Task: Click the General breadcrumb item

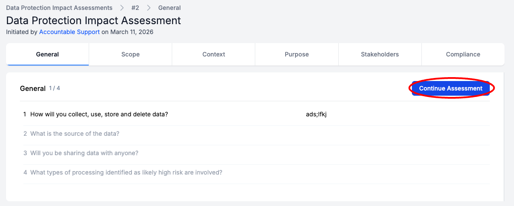Action: pyautogui.click(x=170, y=8)
